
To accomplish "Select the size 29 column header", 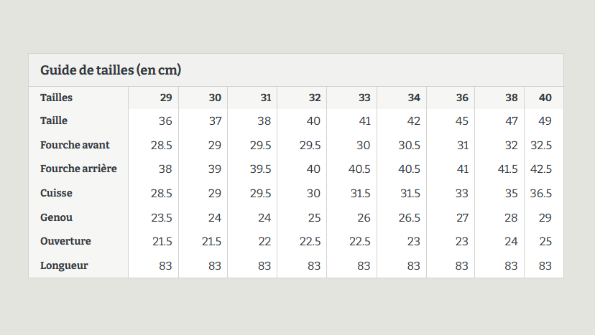I will tap(166, 98).
